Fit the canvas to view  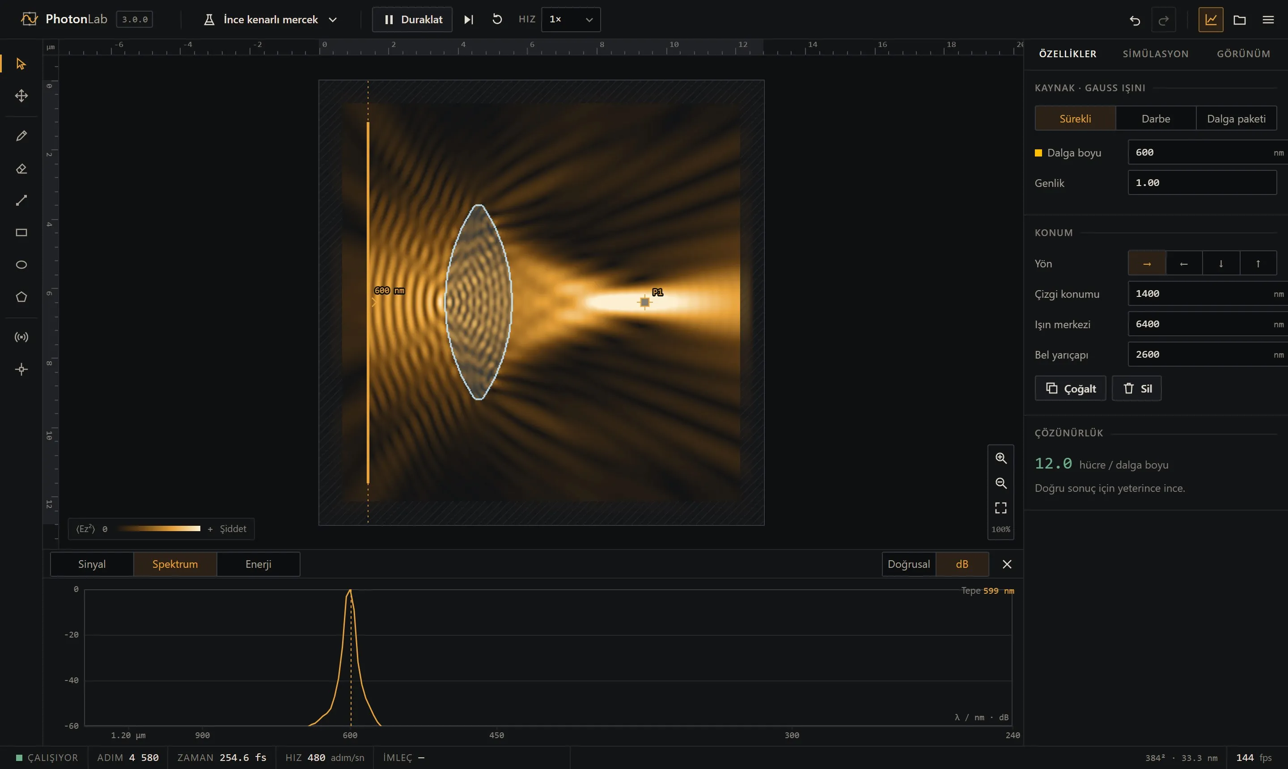pos(1001,508)
